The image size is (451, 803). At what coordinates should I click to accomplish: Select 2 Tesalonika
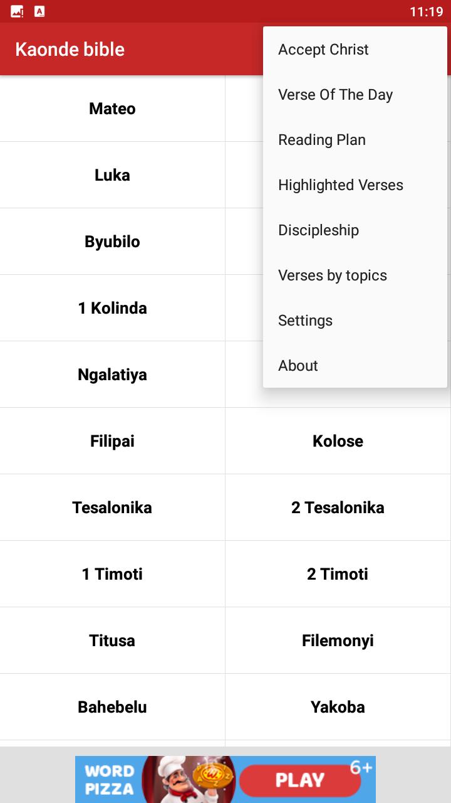[338, 508]
